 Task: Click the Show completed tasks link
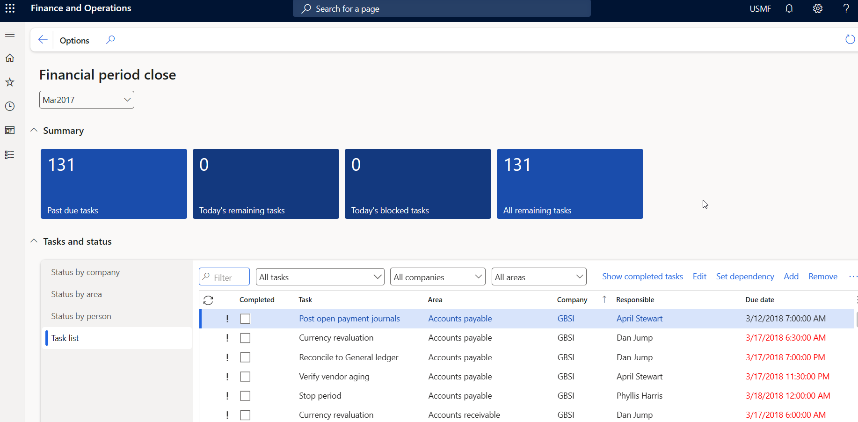click(x=642, y=276)
